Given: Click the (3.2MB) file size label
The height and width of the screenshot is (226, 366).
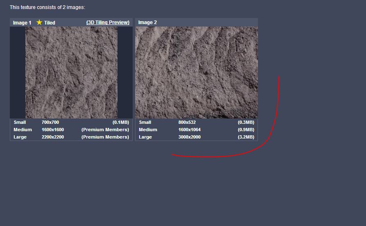Looking at the screenshot, I should point(246,137).
